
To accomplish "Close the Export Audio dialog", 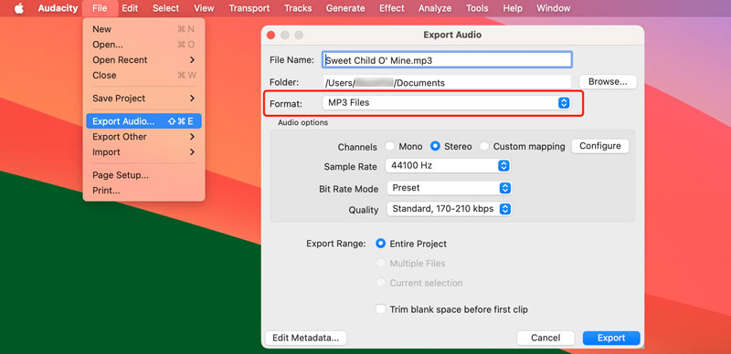I will (x=270, y=35).
